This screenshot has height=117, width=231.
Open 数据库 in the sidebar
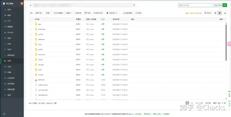12,27
